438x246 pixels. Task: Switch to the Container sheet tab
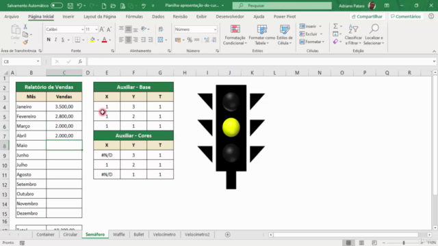[x=46, y=234]
